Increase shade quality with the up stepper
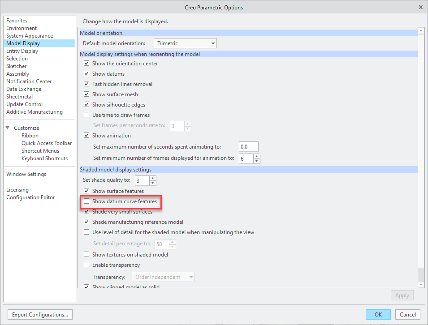The height and width of the screenshot is (325, 428). tap(152, 179)
